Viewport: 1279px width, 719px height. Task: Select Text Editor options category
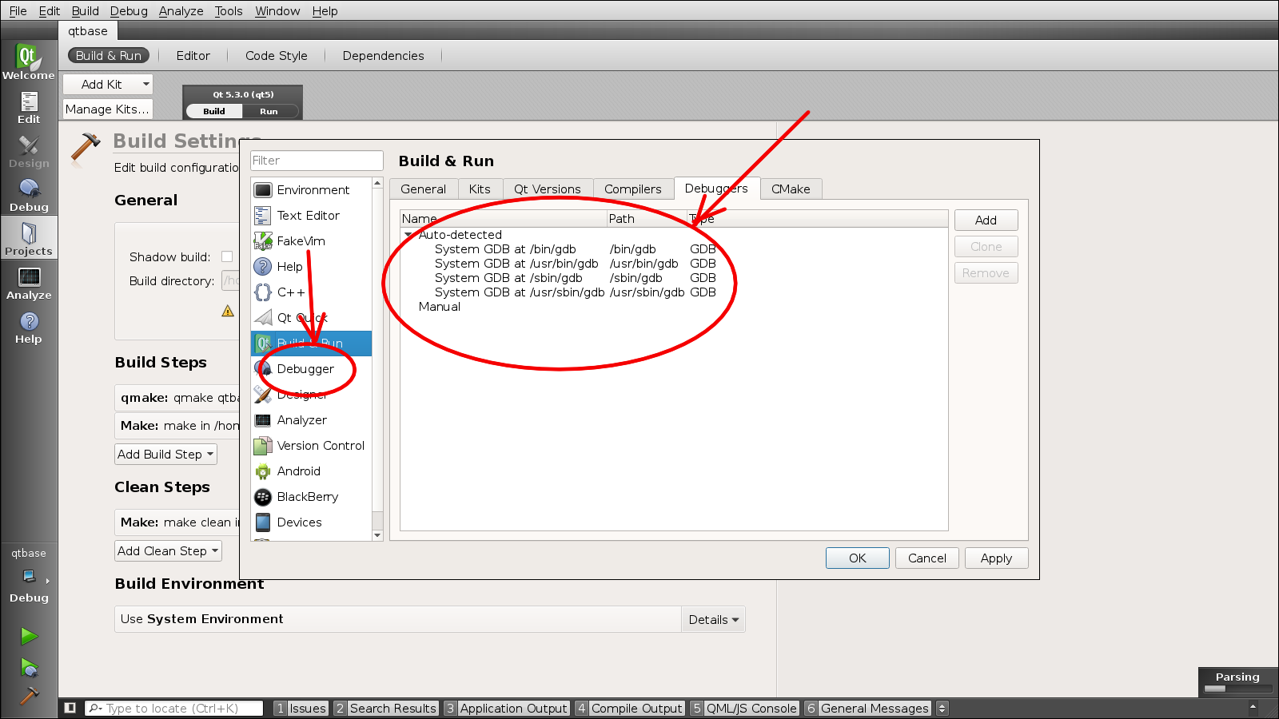tap(312, 216)
